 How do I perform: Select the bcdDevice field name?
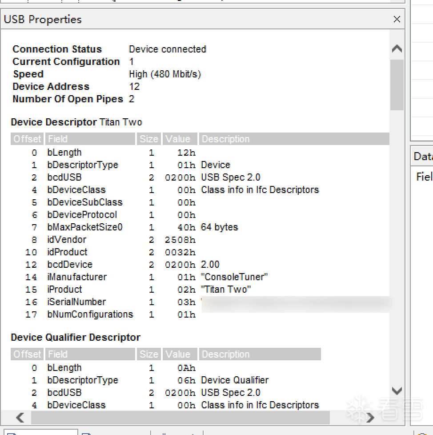click(70, 264)
